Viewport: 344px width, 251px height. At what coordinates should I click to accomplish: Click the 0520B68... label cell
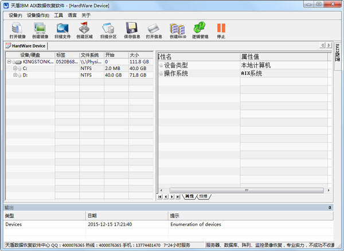click(x=67, y=62)
